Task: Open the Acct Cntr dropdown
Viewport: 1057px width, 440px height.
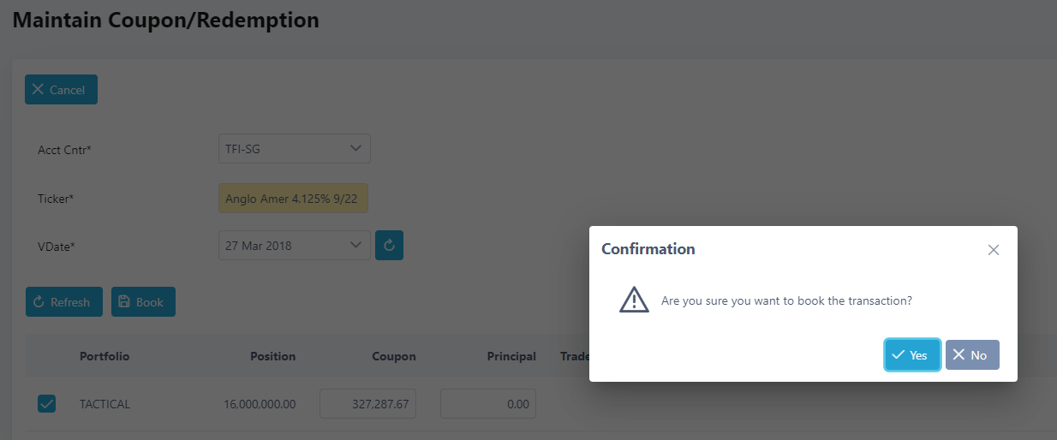Action: tap(294, 149)
